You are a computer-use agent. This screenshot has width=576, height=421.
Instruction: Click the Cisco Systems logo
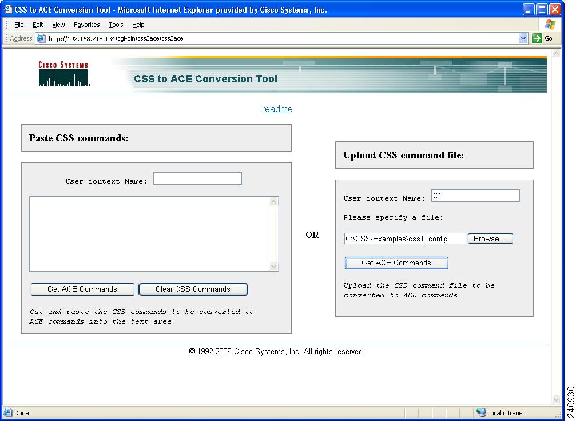click(63, 73)
